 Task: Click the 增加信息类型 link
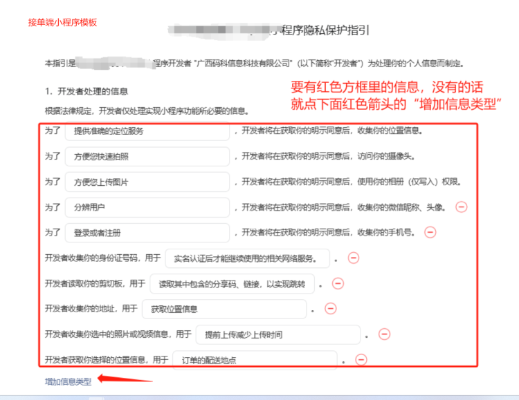68,381
